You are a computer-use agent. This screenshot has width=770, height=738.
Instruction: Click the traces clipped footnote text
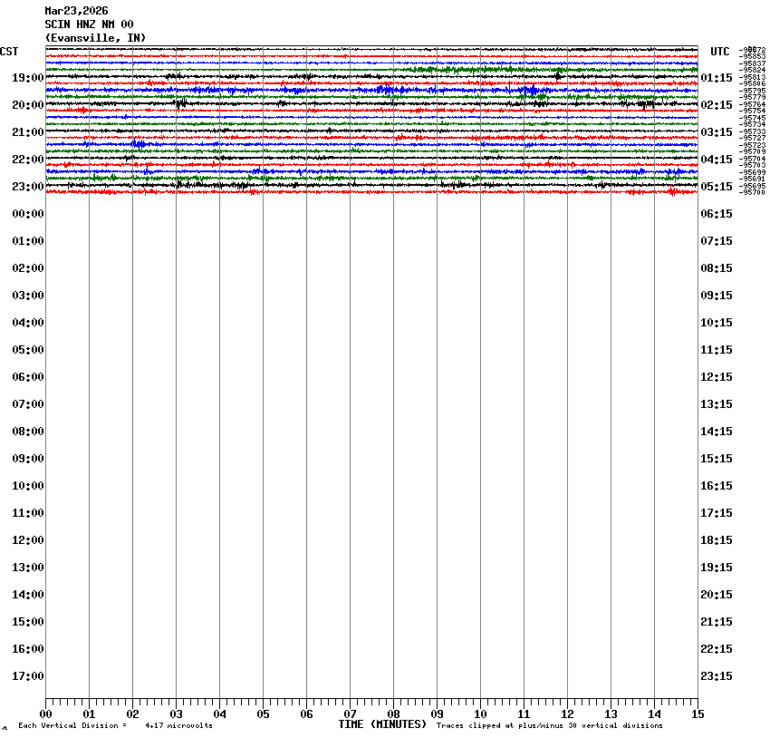(549, 725)
